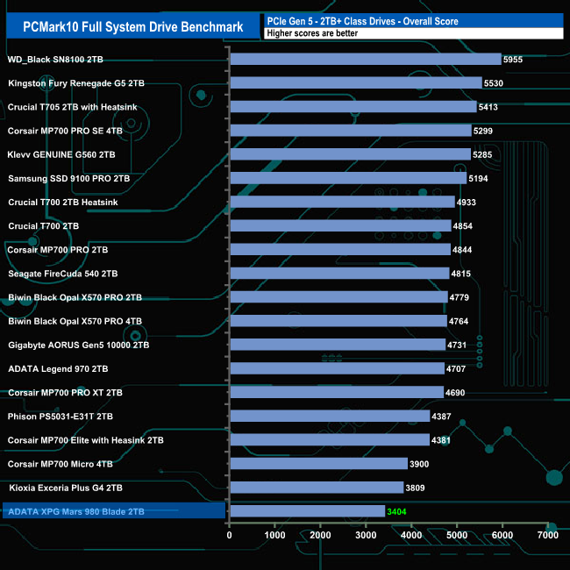Click the 5299 score value
570x570 pixels.
coord(483,131)
